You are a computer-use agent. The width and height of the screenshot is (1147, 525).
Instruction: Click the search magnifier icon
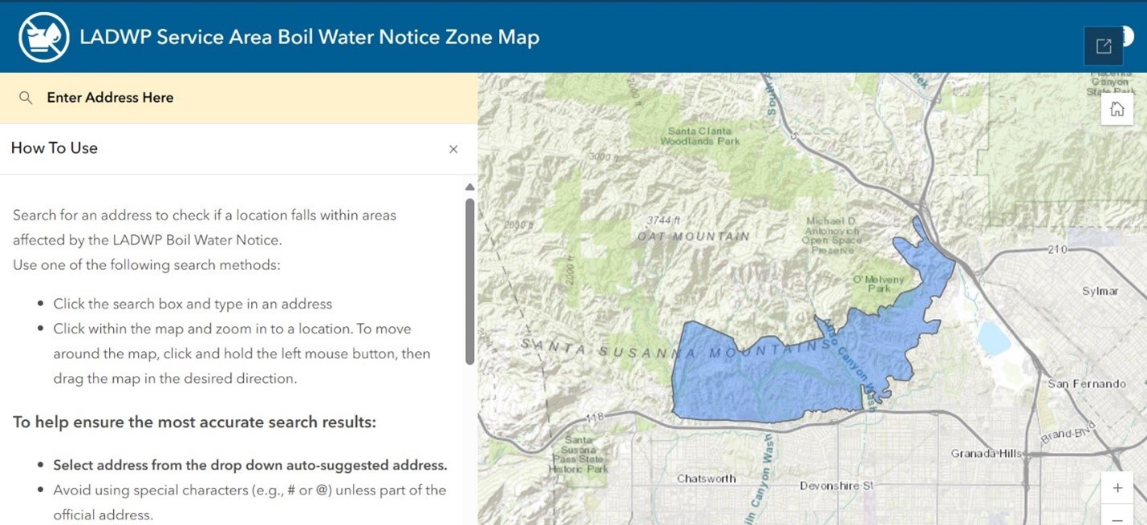tap(26, 98)
